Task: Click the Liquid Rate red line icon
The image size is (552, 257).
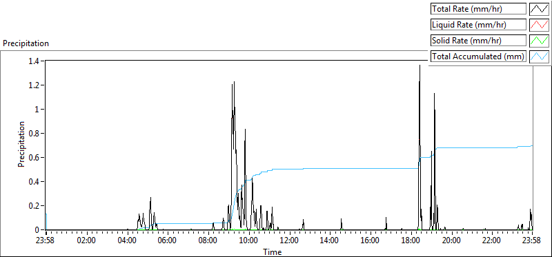Action: [539, 25]
